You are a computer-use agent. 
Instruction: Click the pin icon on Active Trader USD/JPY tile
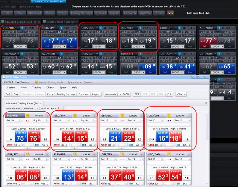[x=95, y=115]
